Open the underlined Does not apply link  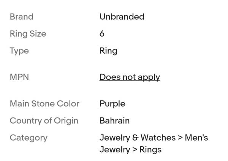point(130,77)
